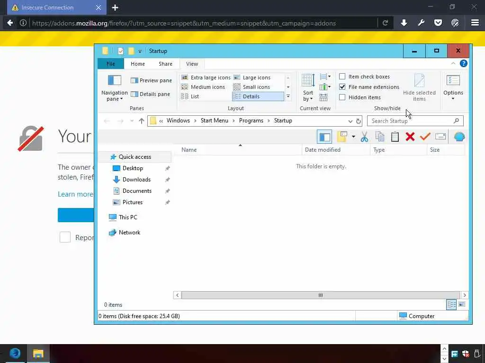Screen dimensions: 485x363
Task: Open Explorer help question mark
Action: point(463,64)
